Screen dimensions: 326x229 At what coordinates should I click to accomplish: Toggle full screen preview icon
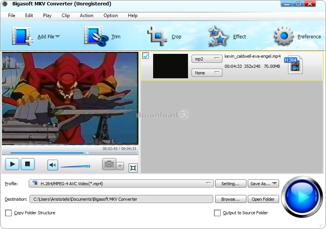pos(133,168)
